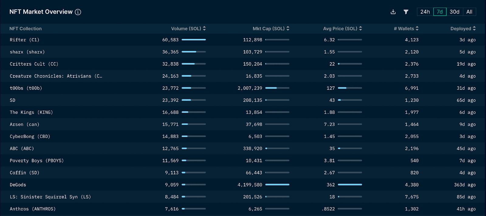
Task: Click Anthros (ANTHROS) collection name
Action: [x=33, y=209]
